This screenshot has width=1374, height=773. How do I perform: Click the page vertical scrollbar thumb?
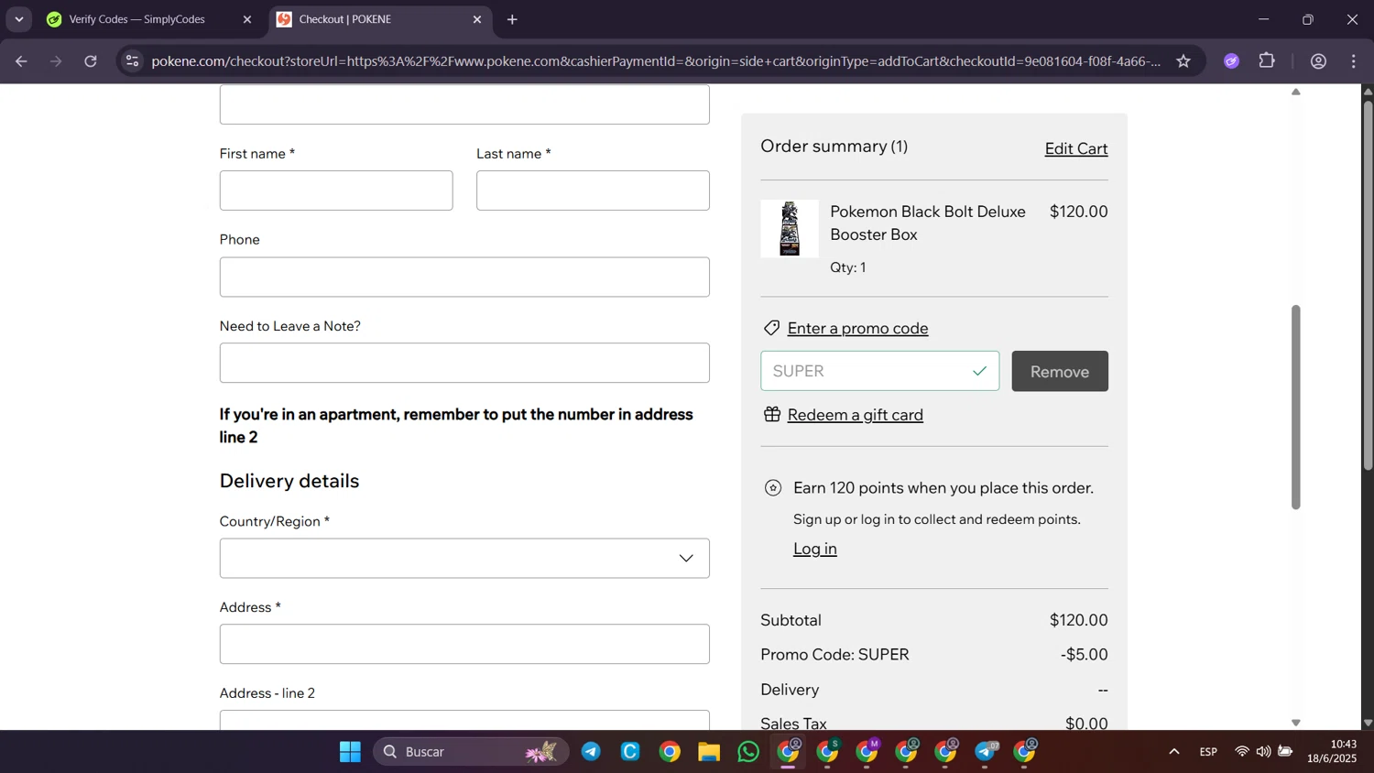(1368, 286)
